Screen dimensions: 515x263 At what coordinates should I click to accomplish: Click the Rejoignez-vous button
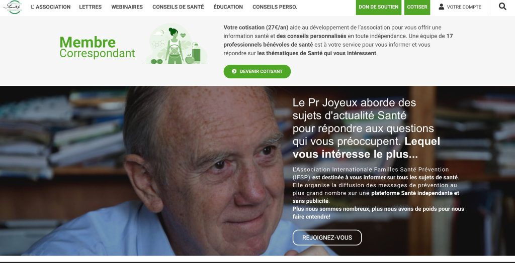pyautogui.click(x=327, y=238)
